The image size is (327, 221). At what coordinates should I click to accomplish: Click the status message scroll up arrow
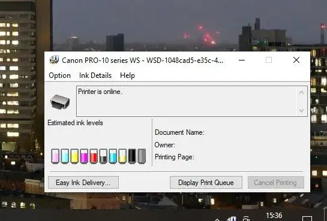pos(301,92)
